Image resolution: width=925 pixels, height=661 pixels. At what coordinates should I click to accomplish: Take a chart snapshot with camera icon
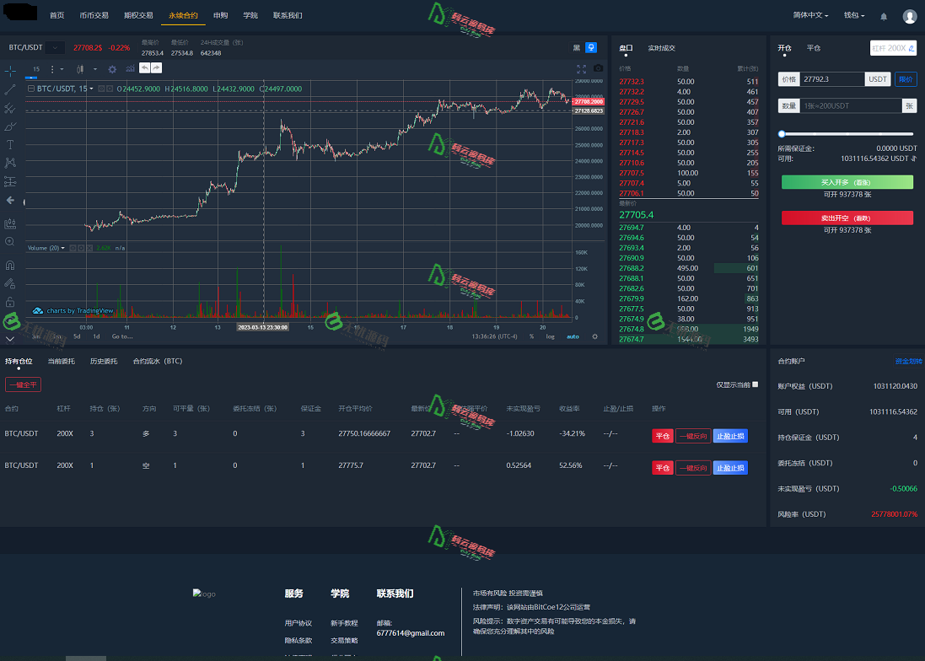(598, 68)
